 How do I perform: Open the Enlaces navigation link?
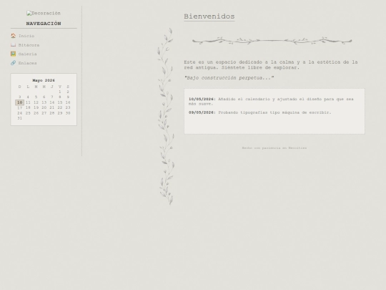click(28, 63)
